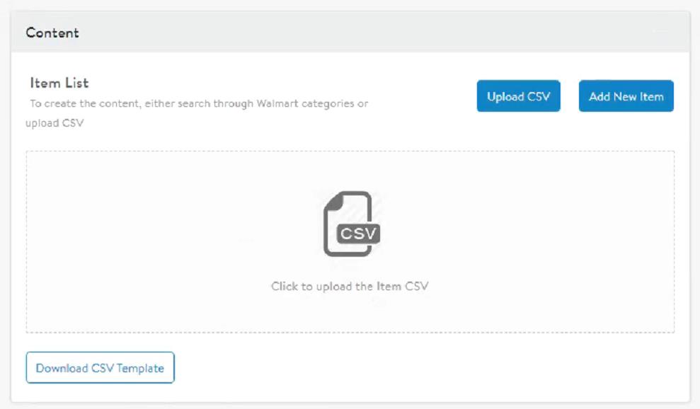Click the Add New Item button
The image size is (700, 409).
(x=626, y=96)
